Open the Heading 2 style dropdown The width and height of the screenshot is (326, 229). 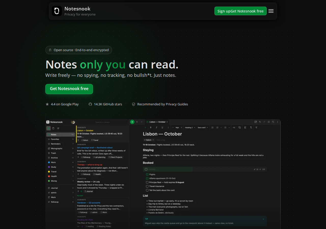click(190, 127)
